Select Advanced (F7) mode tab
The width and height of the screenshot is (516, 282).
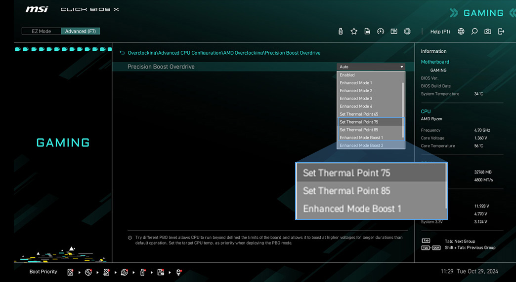(80, 31)
